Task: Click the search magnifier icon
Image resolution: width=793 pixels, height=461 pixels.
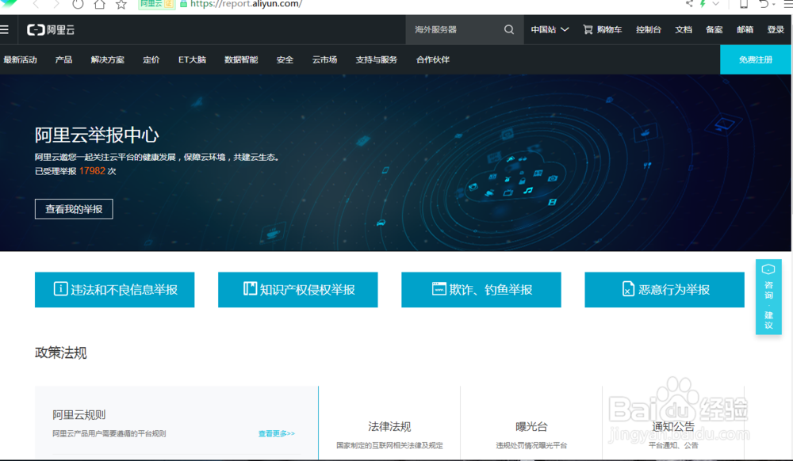Action: click(x=509, y=30)
